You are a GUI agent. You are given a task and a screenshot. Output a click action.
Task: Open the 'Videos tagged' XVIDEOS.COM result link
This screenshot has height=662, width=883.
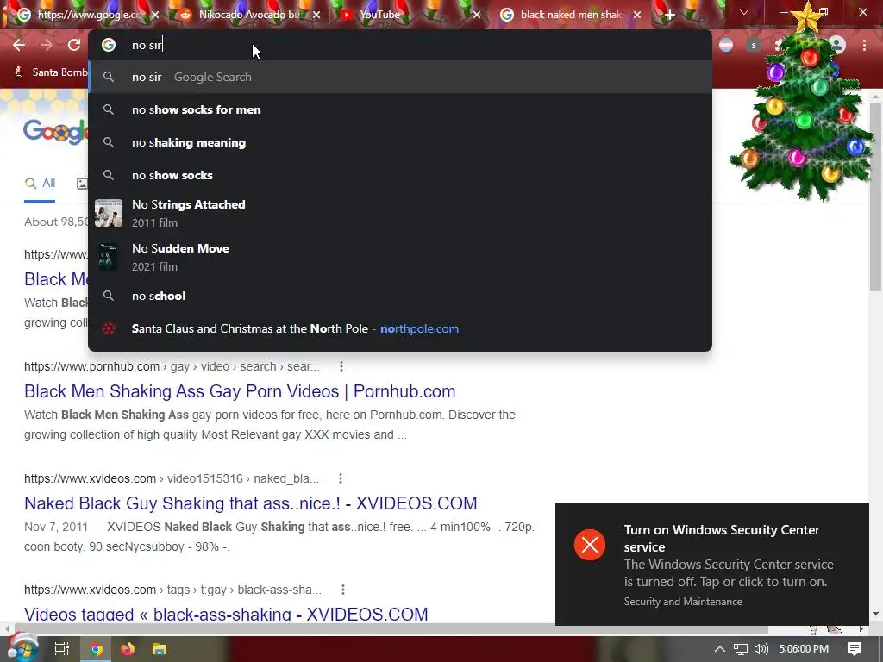coord(226,614)
